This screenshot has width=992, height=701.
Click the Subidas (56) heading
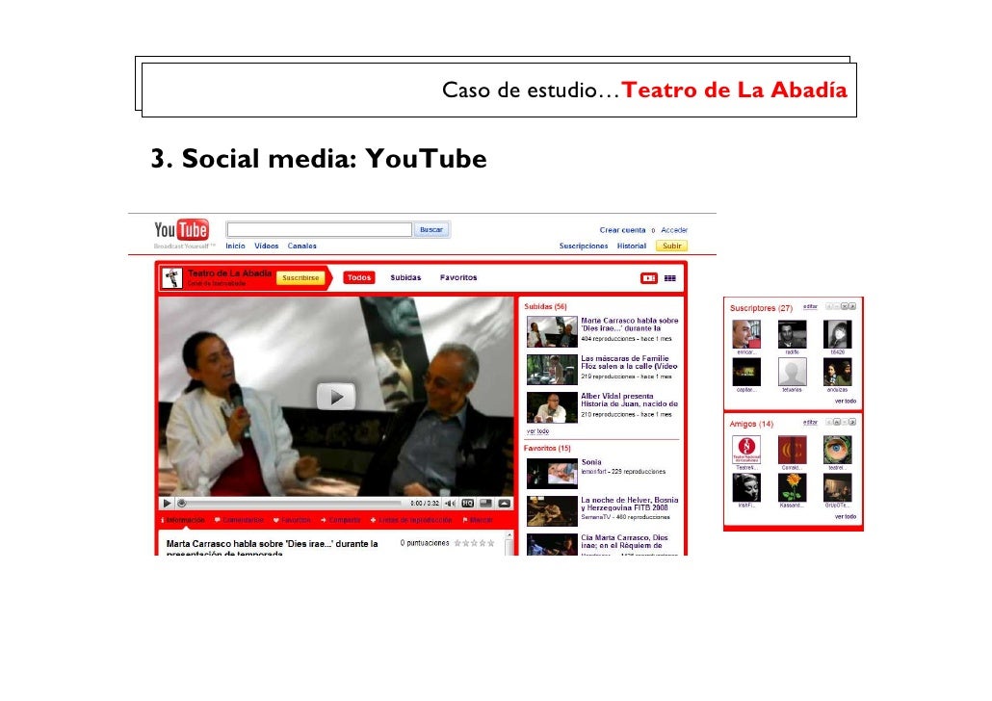coord(545,307)
